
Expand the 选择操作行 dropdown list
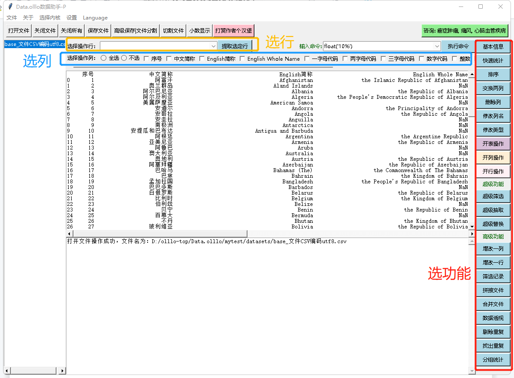[x=213, y=46]
